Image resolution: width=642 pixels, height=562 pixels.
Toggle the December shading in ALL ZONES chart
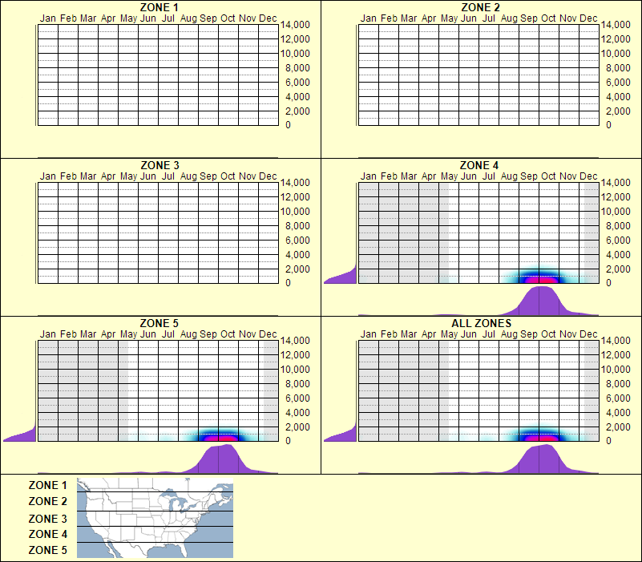592,385
